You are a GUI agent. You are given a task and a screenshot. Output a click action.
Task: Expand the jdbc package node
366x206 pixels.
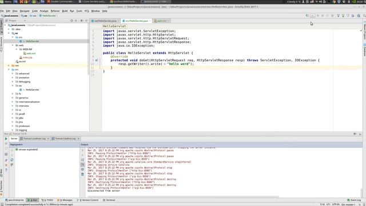tap(13, 118)
